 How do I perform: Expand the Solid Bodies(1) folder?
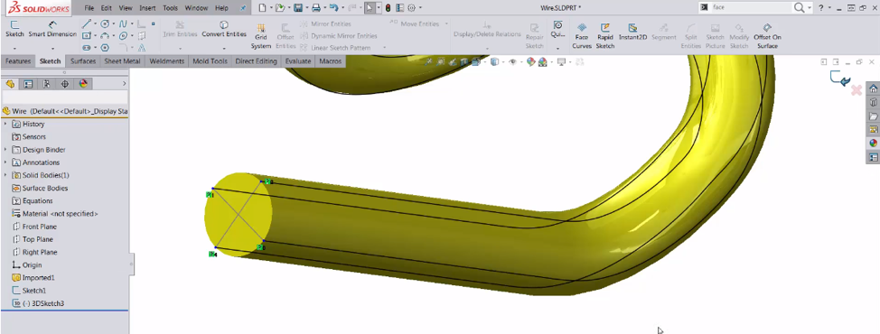[5, 175]
